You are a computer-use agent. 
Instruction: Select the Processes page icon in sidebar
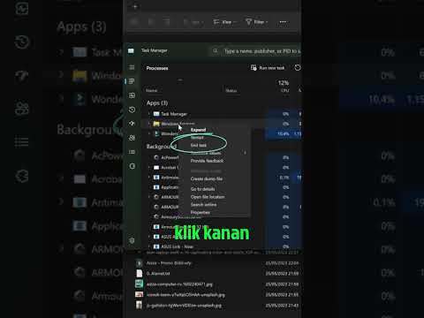coord(132,81)
